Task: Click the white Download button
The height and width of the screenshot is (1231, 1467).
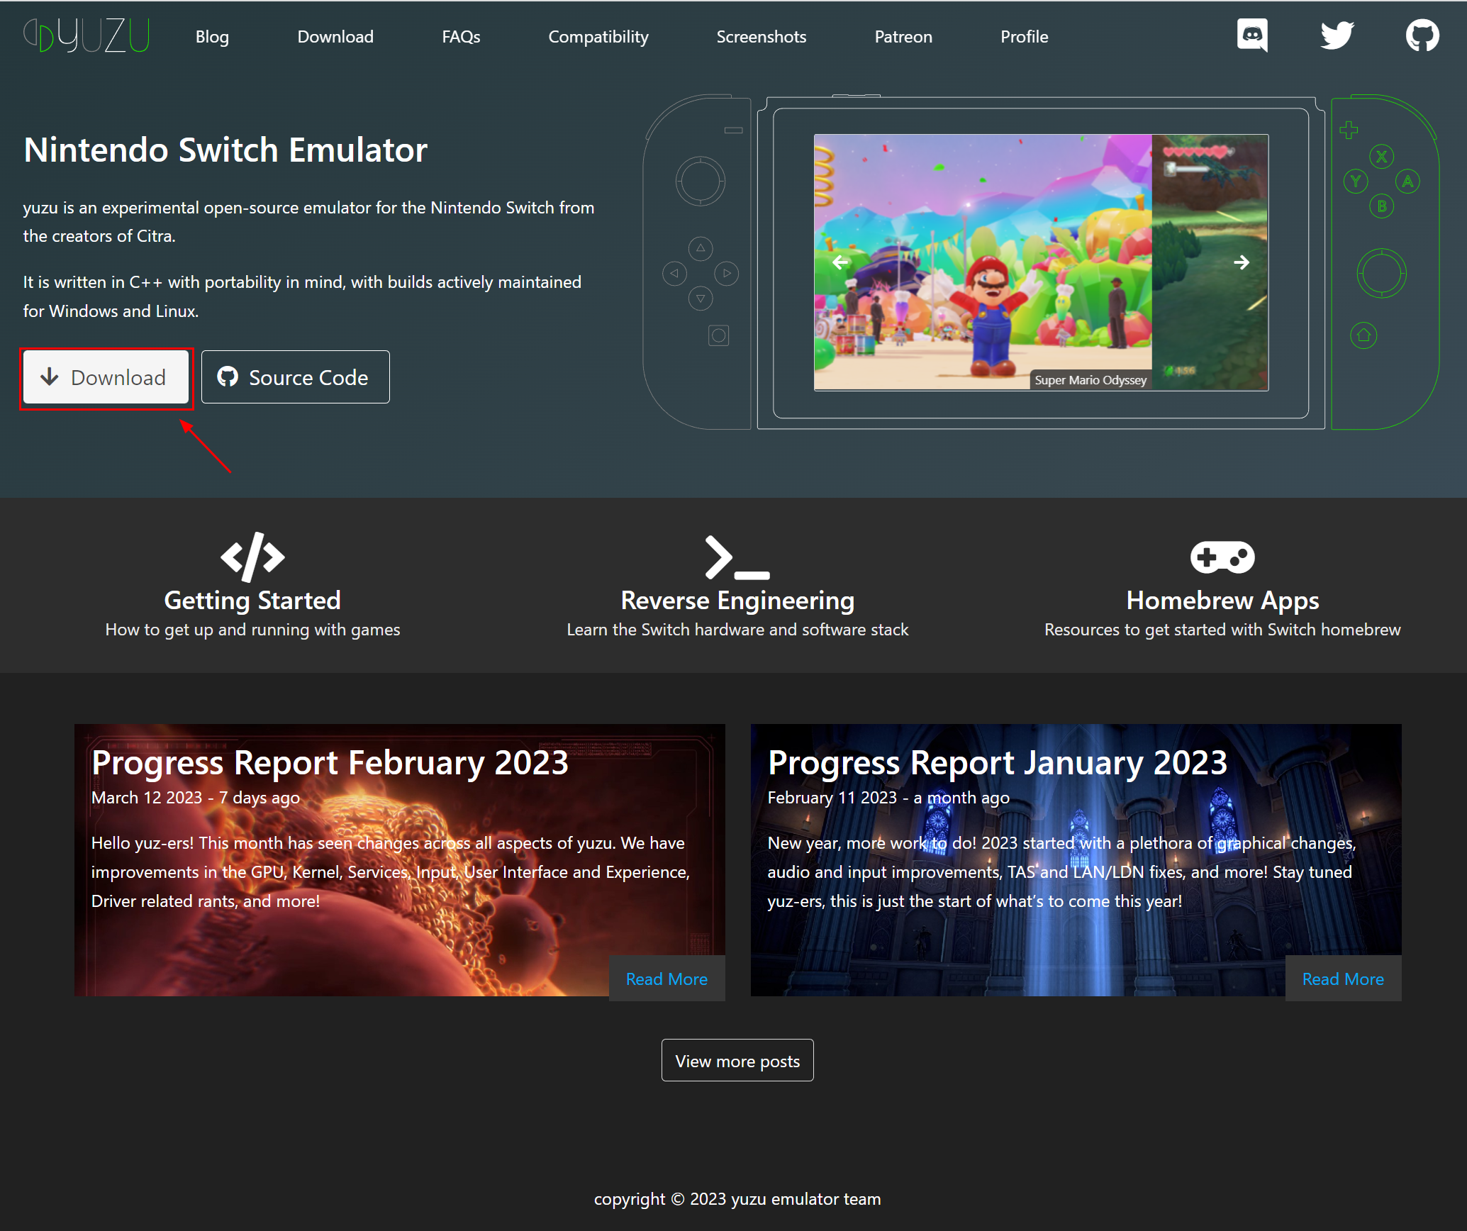Action: click(106, 377)
